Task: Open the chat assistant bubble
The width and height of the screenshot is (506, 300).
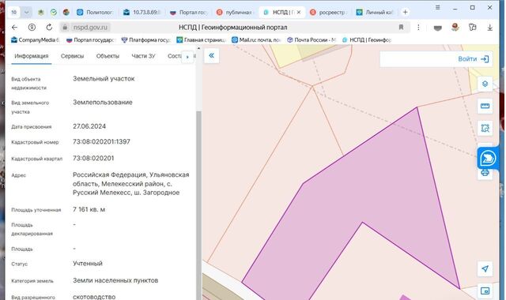Action: pos(488,158)
